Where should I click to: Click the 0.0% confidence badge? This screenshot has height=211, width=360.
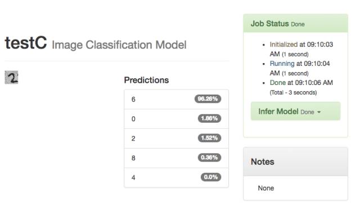click(211, 177)
